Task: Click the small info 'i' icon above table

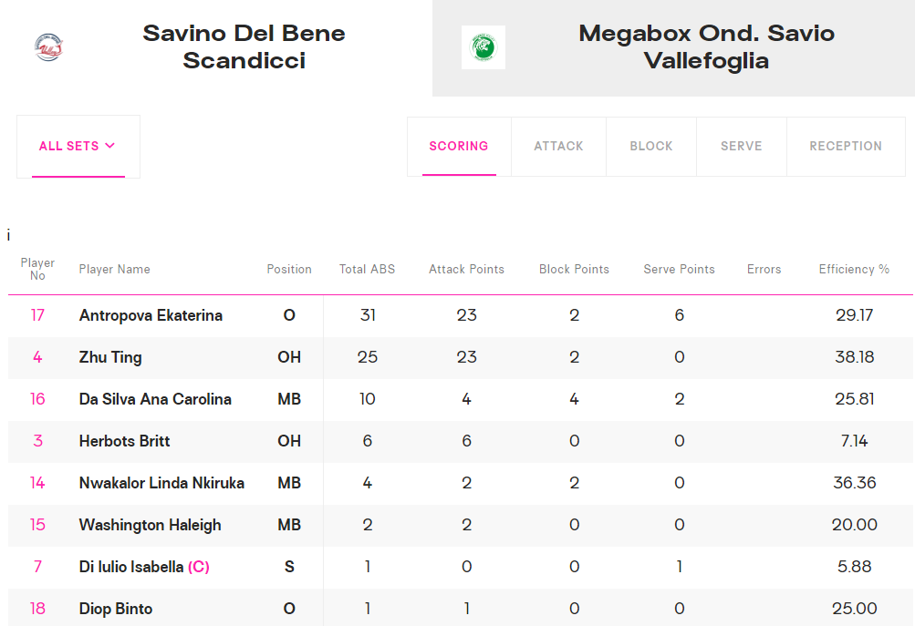Action: point(8,235)
